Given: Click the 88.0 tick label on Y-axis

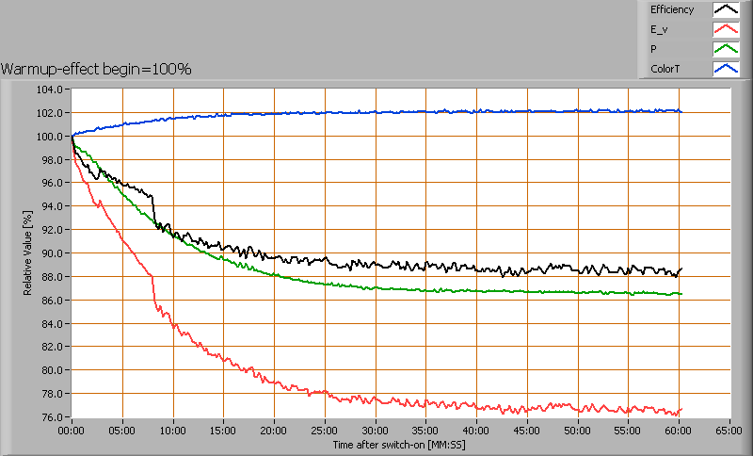Looking at the screenshot, I should [x=52, y=277].
